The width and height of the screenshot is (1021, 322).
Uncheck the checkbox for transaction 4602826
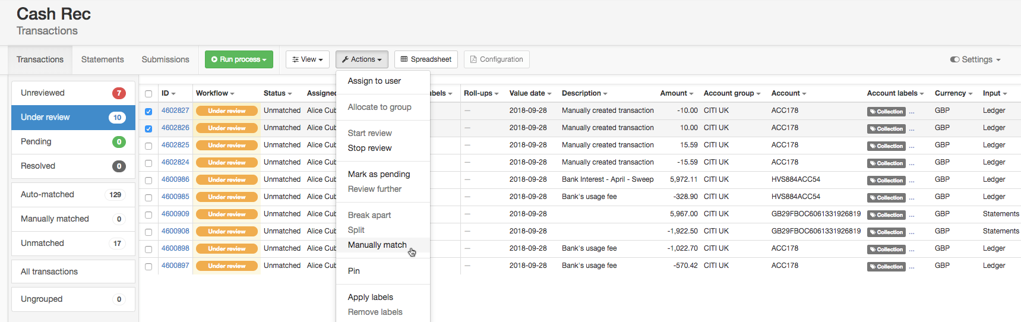coord(148,128)
